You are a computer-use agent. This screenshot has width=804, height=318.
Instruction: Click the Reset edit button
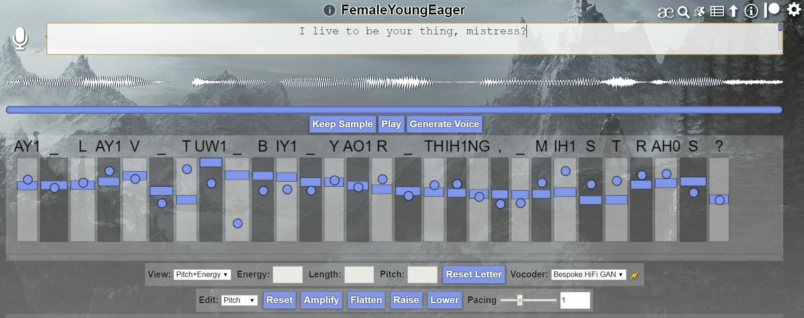tap(279, 300)
